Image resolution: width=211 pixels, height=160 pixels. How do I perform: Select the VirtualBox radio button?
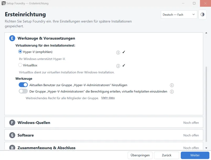coord(20,65)
